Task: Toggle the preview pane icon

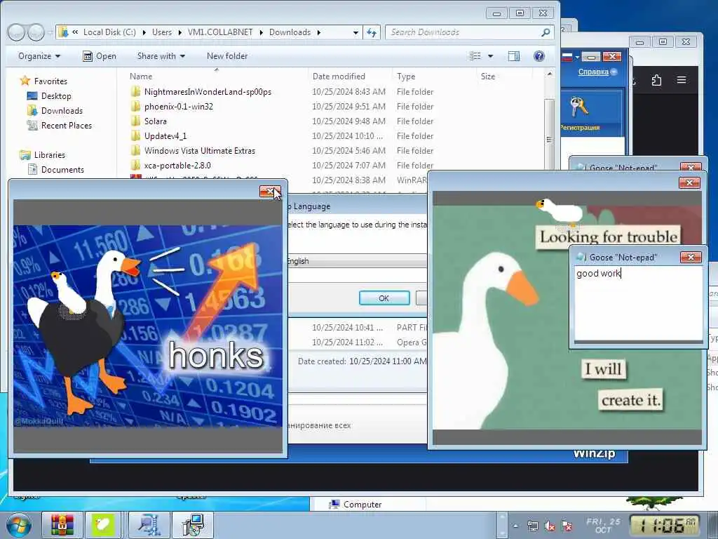Action: pos(514,56)
